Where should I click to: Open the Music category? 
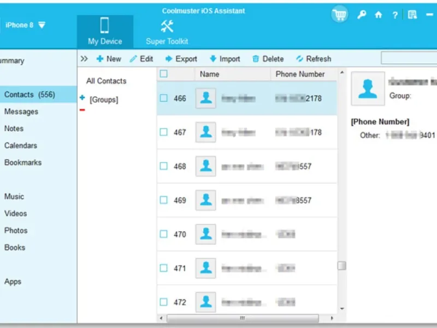tap(14, 197)
